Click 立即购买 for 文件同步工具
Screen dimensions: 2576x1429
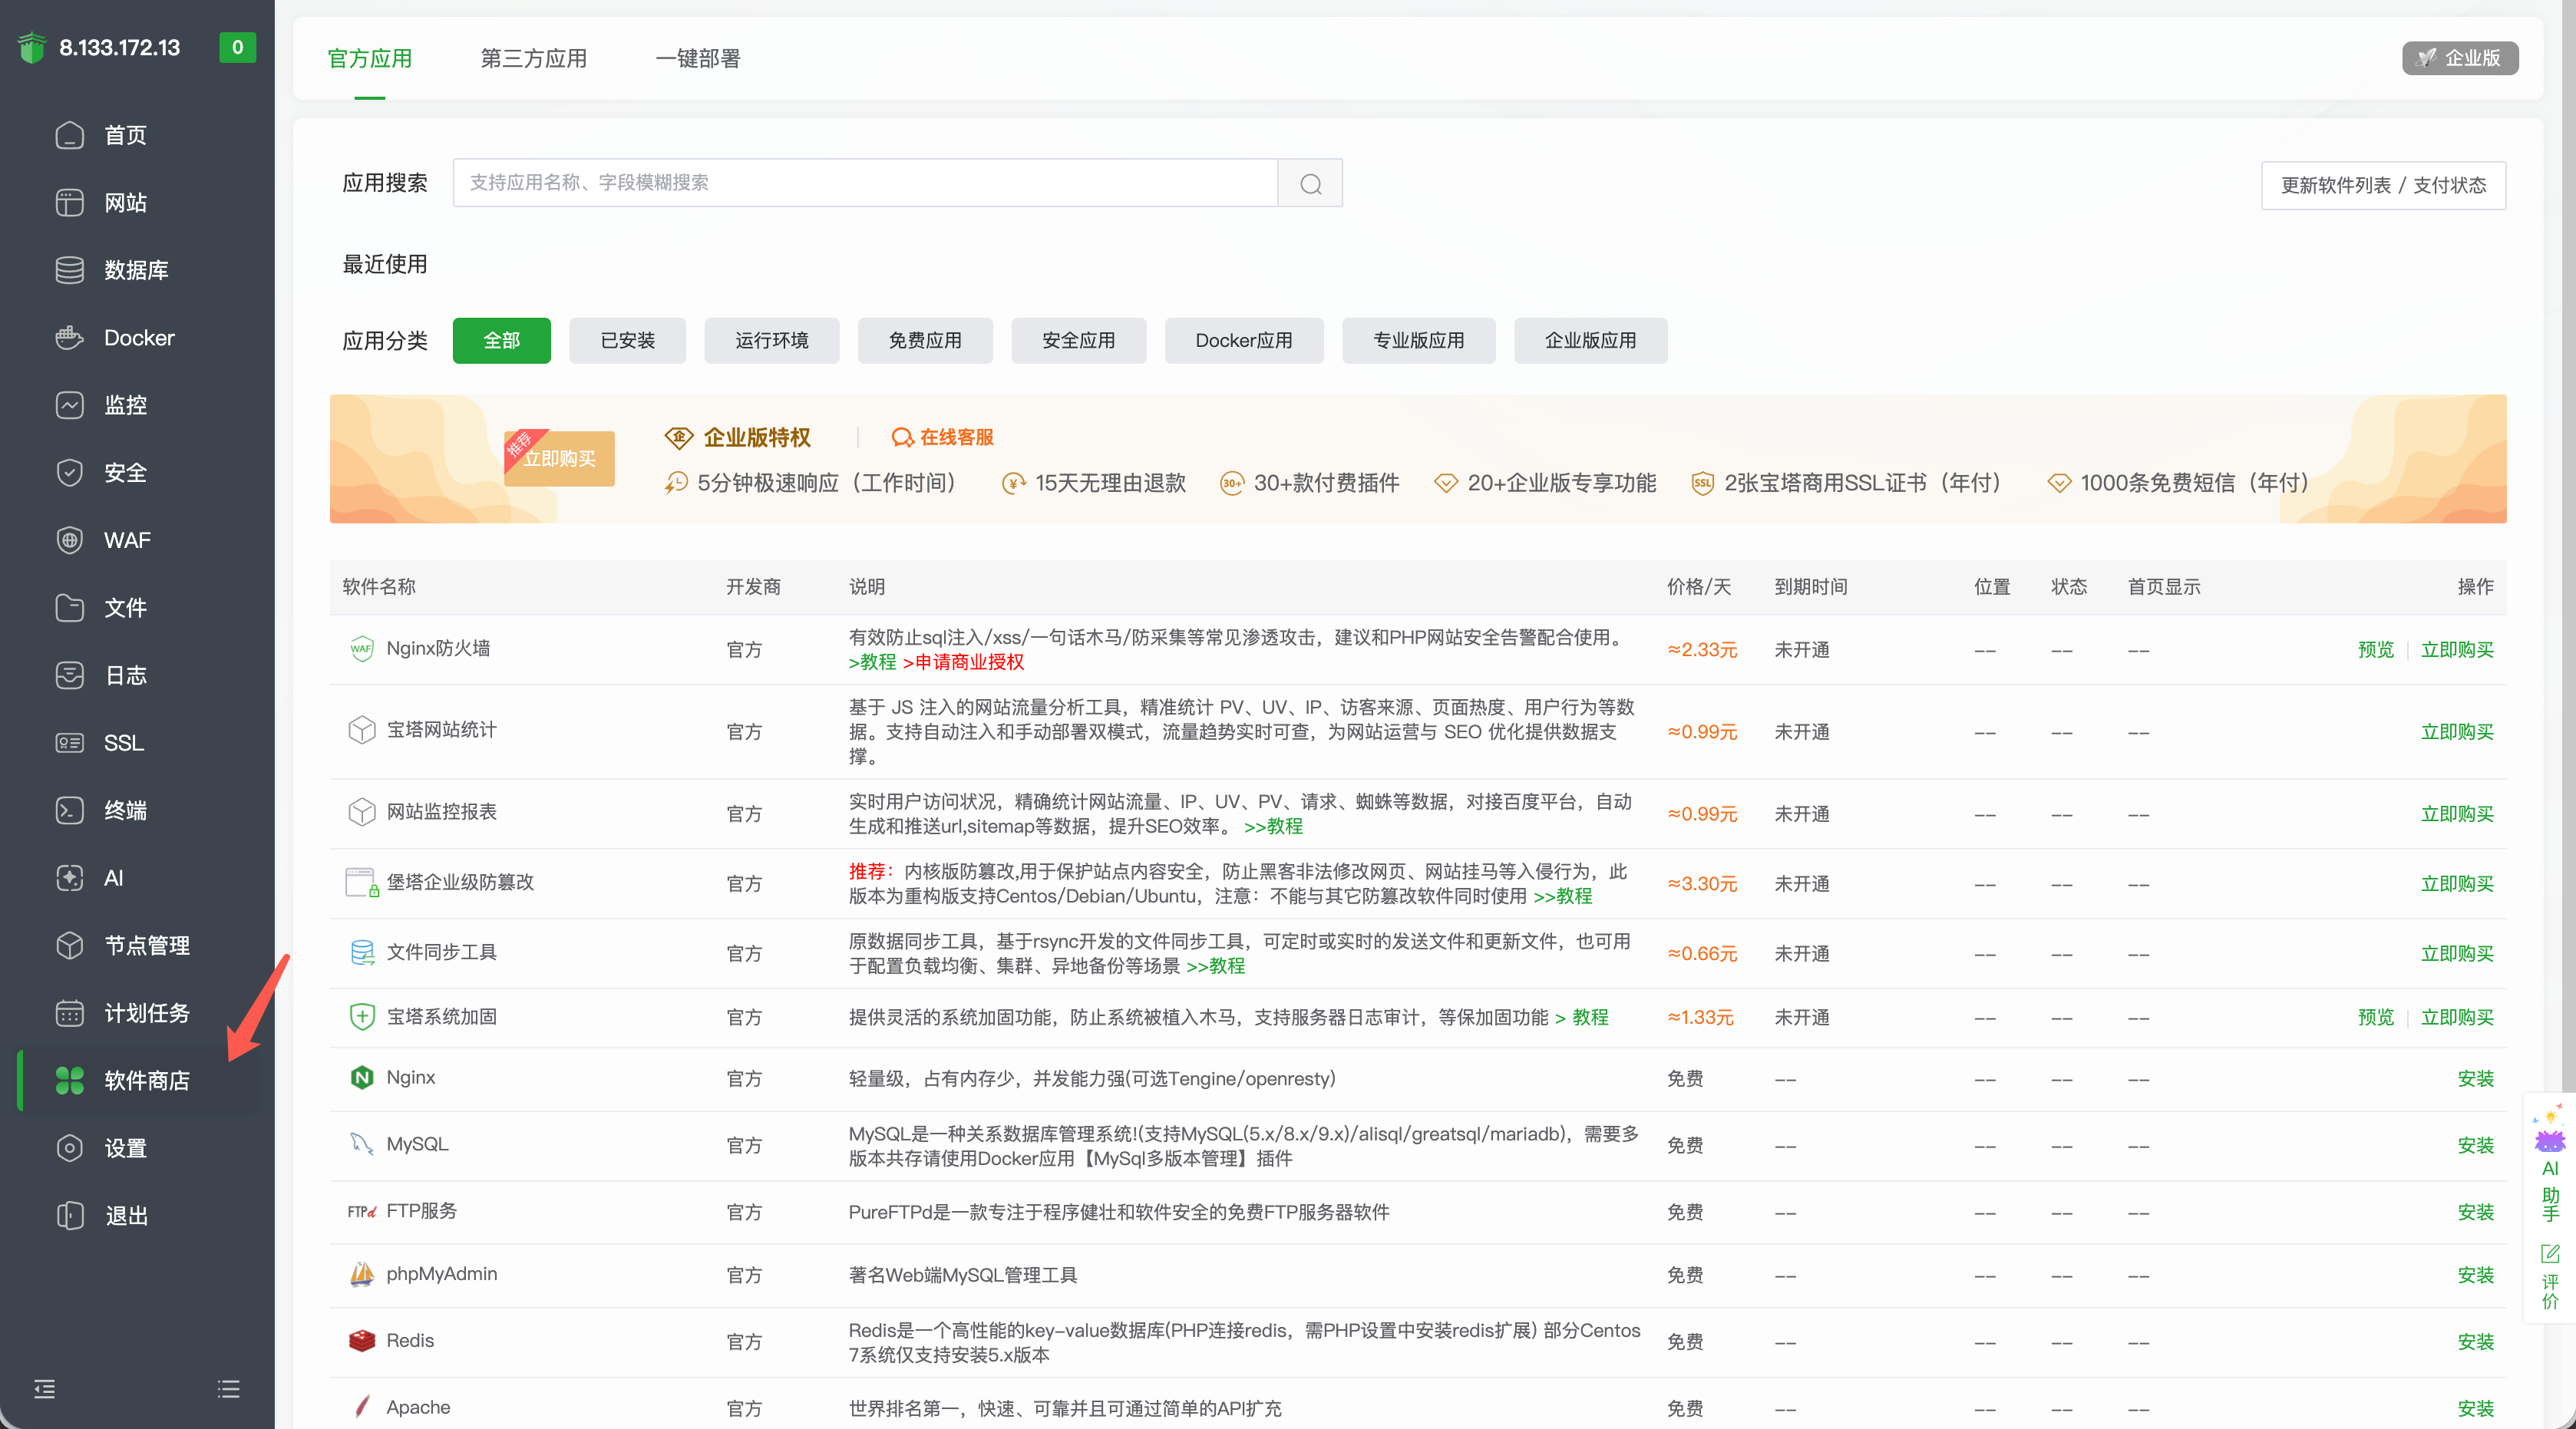click(2458, 954)
